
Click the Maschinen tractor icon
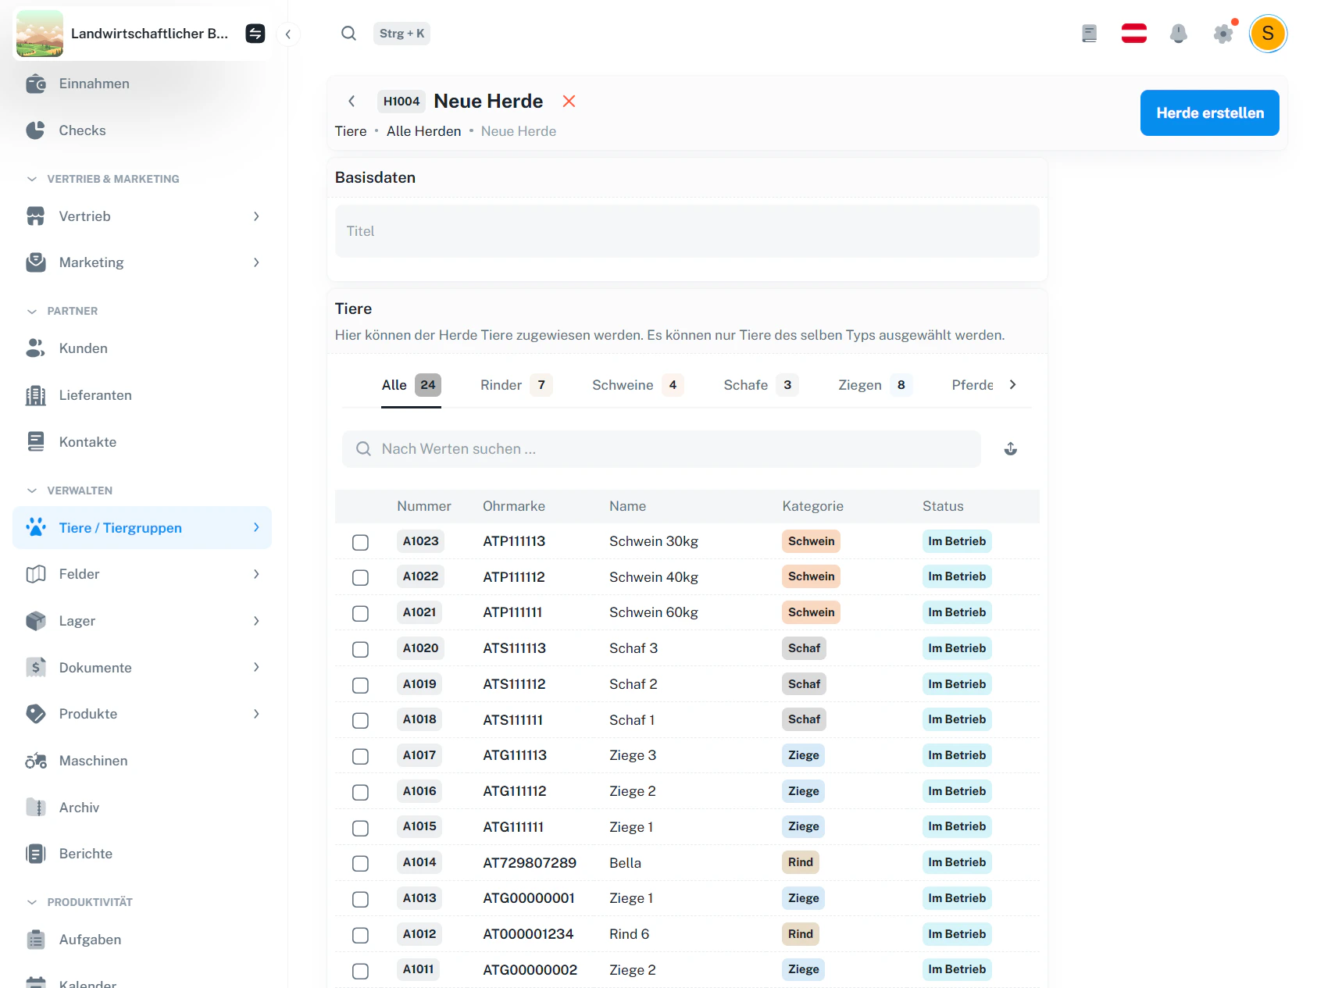coord(36,761)
